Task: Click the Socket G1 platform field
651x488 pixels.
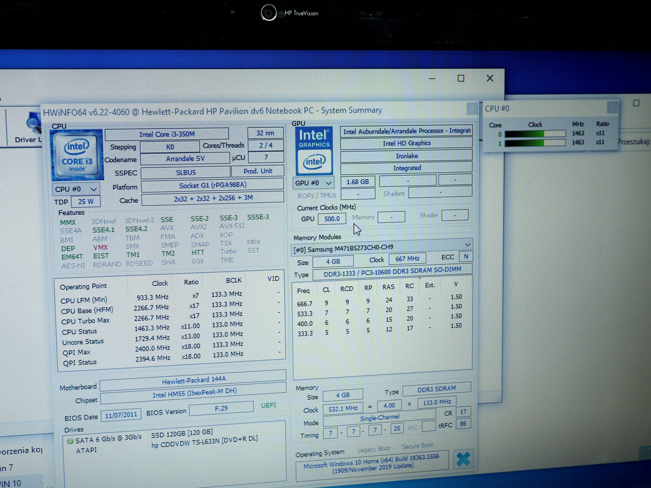Action: [x=213, y=185]
